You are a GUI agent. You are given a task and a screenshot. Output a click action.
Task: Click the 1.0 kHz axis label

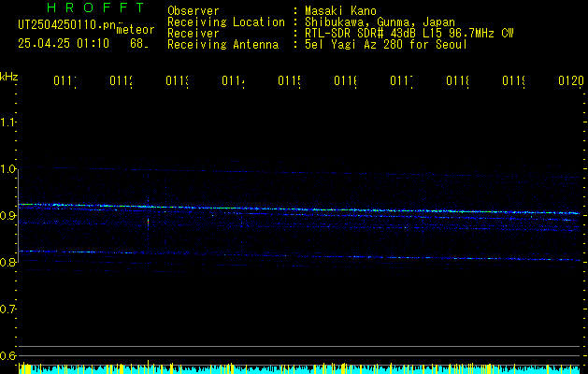point(7,169)
